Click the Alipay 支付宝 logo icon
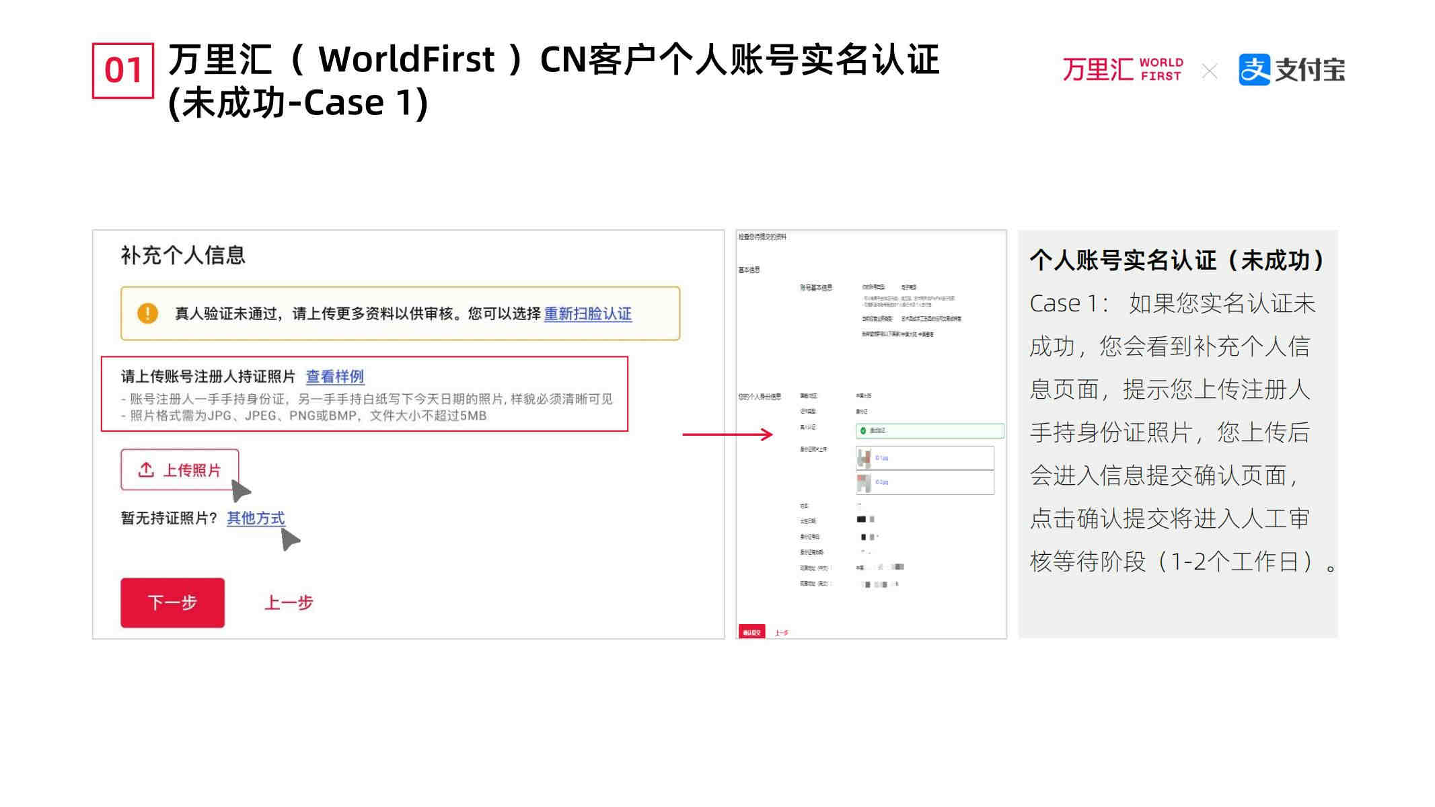Viewport: 1435px width, 807px height. point(1254,70)
